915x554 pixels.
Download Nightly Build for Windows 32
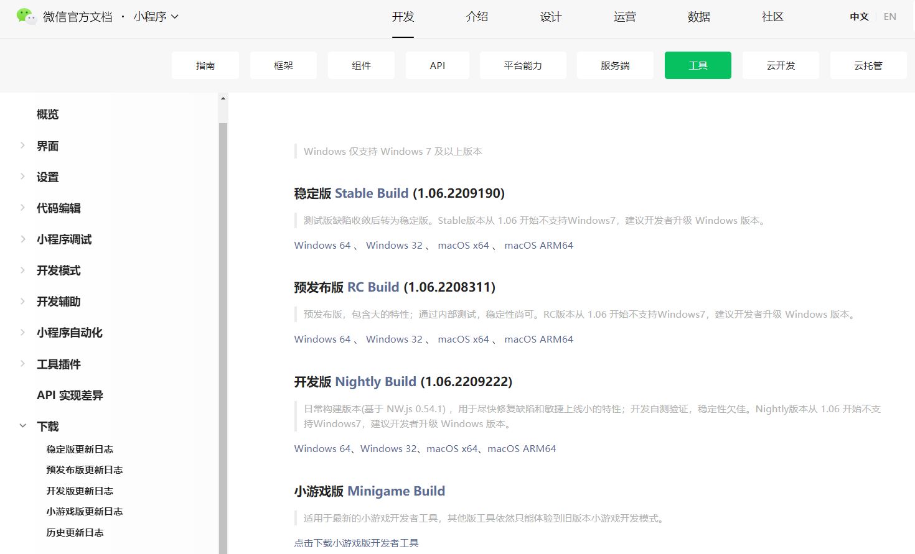click(x=388, y=448)
